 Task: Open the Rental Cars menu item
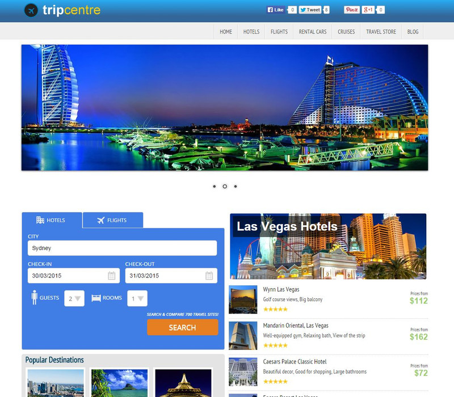pos(313,32)
